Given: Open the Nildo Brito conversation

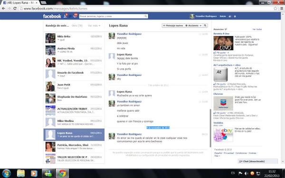Looking at the screenshot, I should (74, 38).
